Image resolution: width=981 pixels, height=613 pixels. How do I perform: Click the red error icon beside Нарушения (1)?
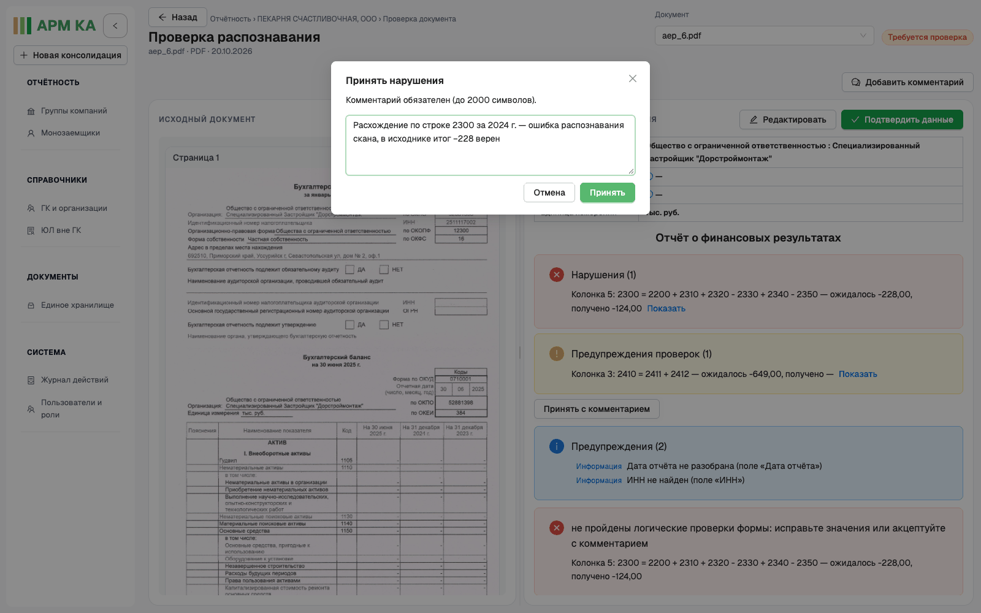point(557,275)
